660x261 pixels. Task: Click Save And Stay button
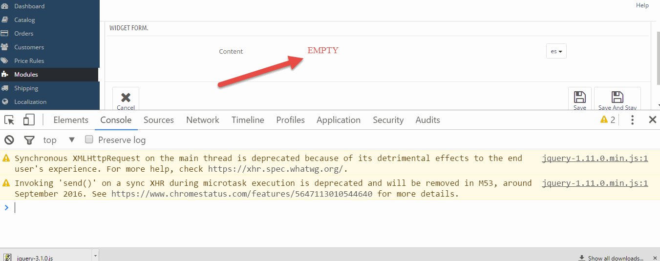617,100
